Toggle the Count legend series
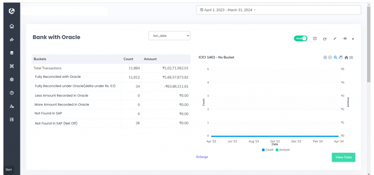Viewport: 374px width, 175px height. 267,150
